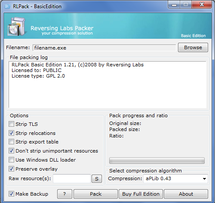Click the Raw resource(s) input field
Viewport: 215px width, 203px height.
click(72, 178)
